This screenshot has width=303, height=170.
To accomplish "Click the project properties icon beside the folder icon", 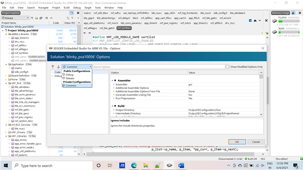I will click(x=41, y=18).
